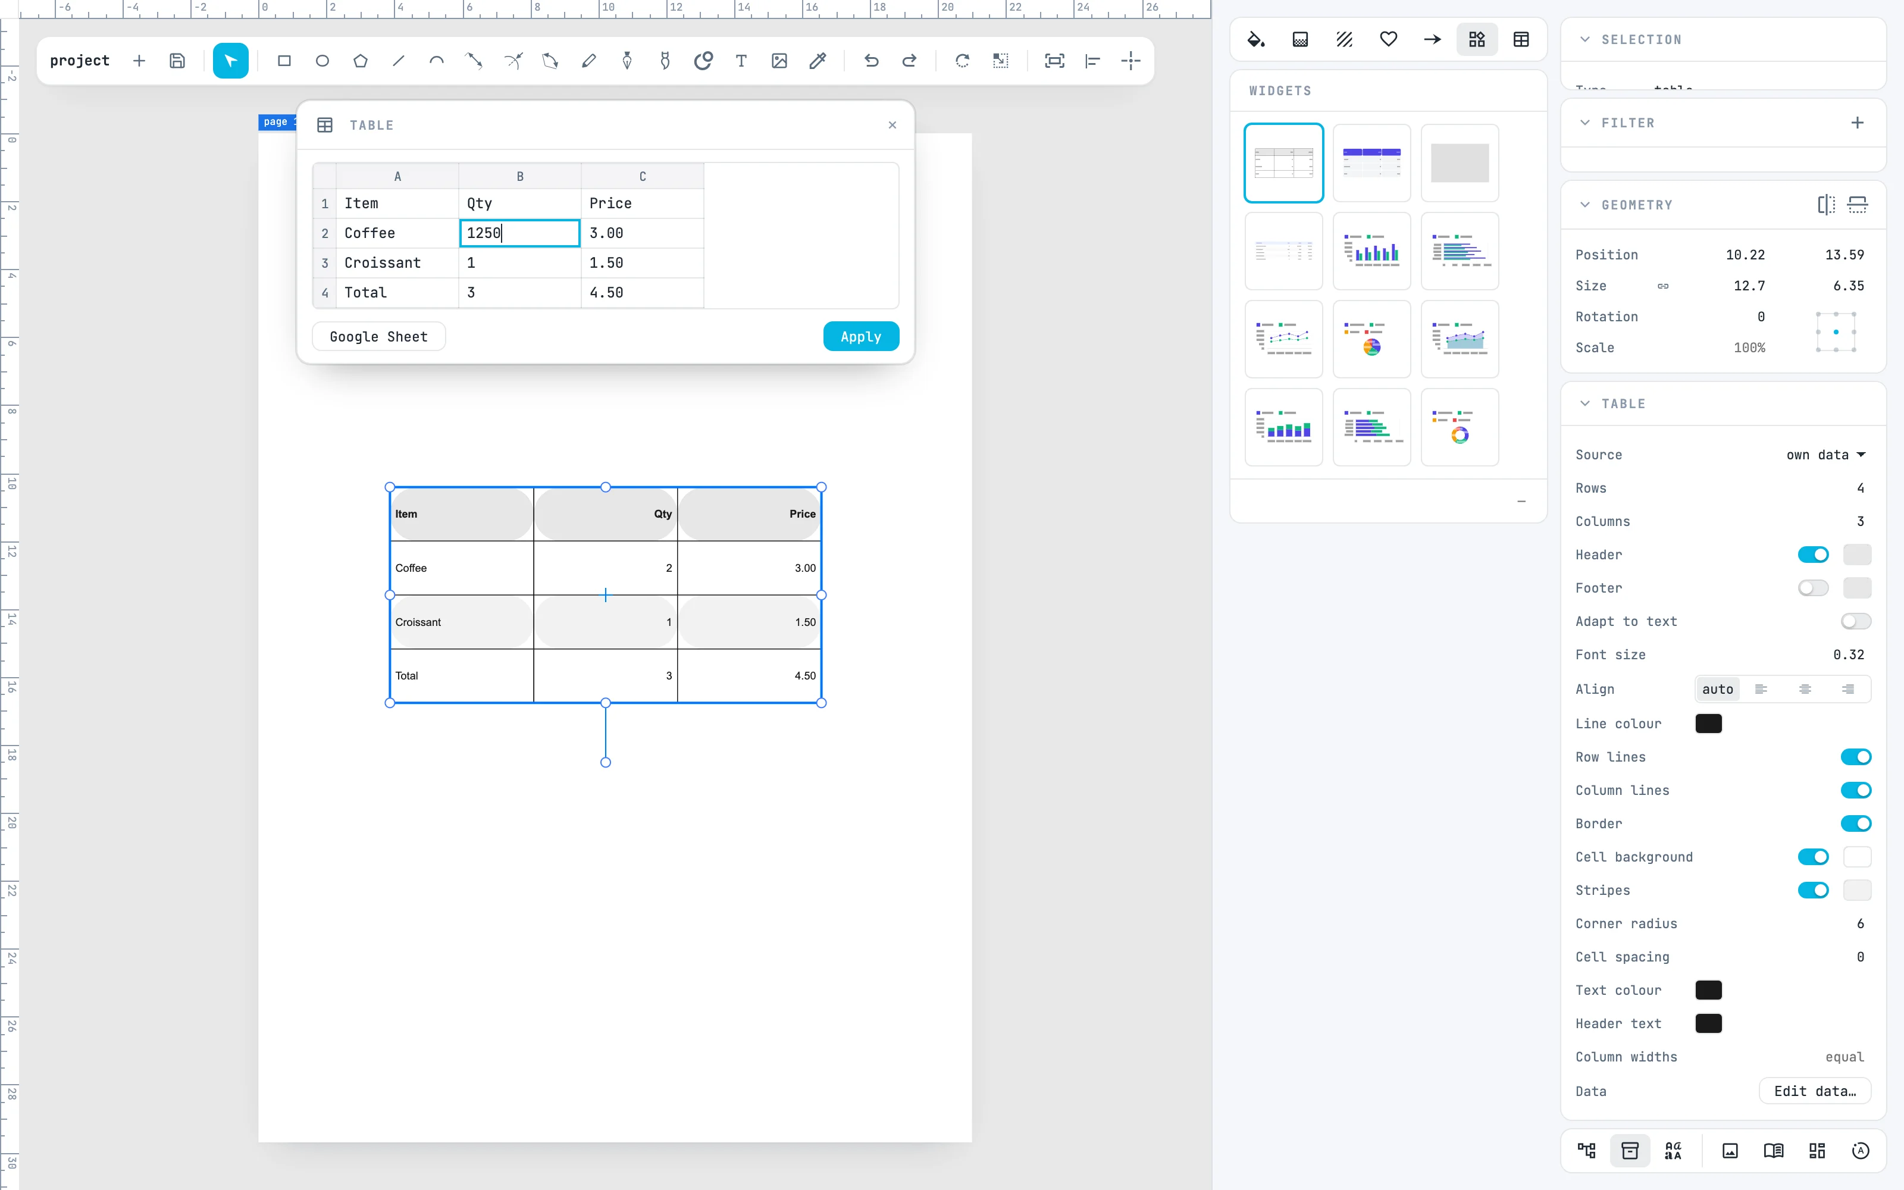The image size is (1904, 1190).
Task: Open the Text colour swatch
Action: click(x=1708, y=990)
